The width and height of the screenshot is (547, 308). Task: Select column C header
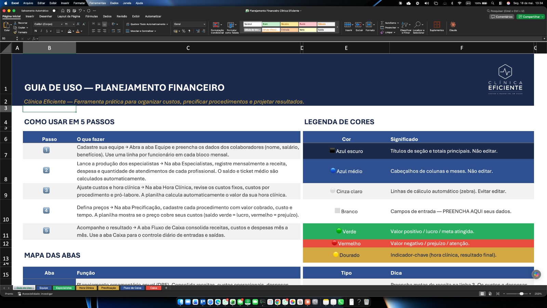tap(188, 48)
